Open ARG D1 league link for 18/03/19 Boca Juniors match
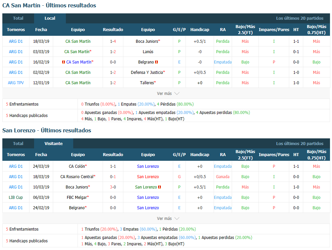 pyautogui.click(x=16, y=41)
